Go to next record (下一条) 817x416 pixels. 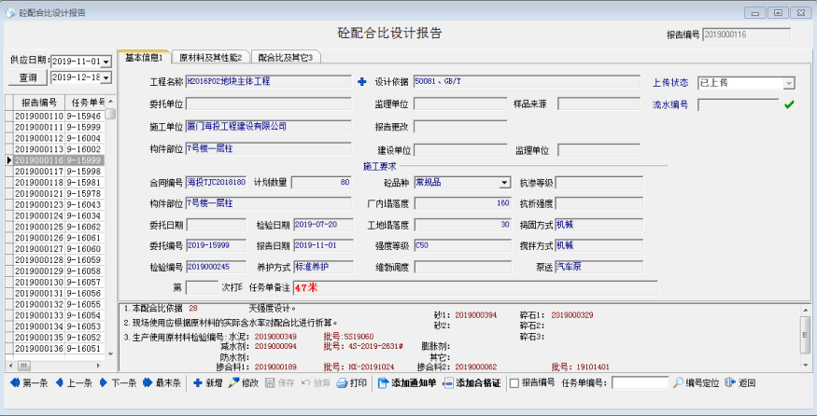[x=119, y=383]
